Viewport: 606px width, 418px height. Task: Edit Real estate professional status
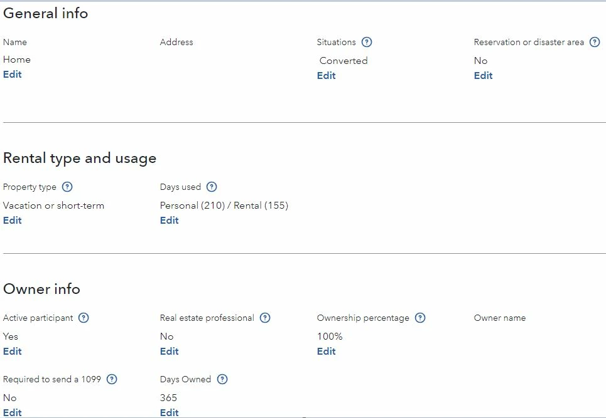(170, 352)
